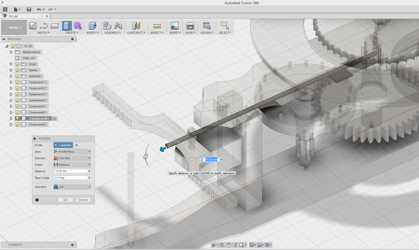This screenshot has width=419, height=250.
Task: Open the INSPECT menu
Action: [x=157, y=33]
